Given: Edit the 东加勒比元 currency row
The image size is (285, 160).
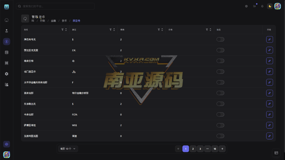Looking at the screenshot, I should tap(269, 104).
